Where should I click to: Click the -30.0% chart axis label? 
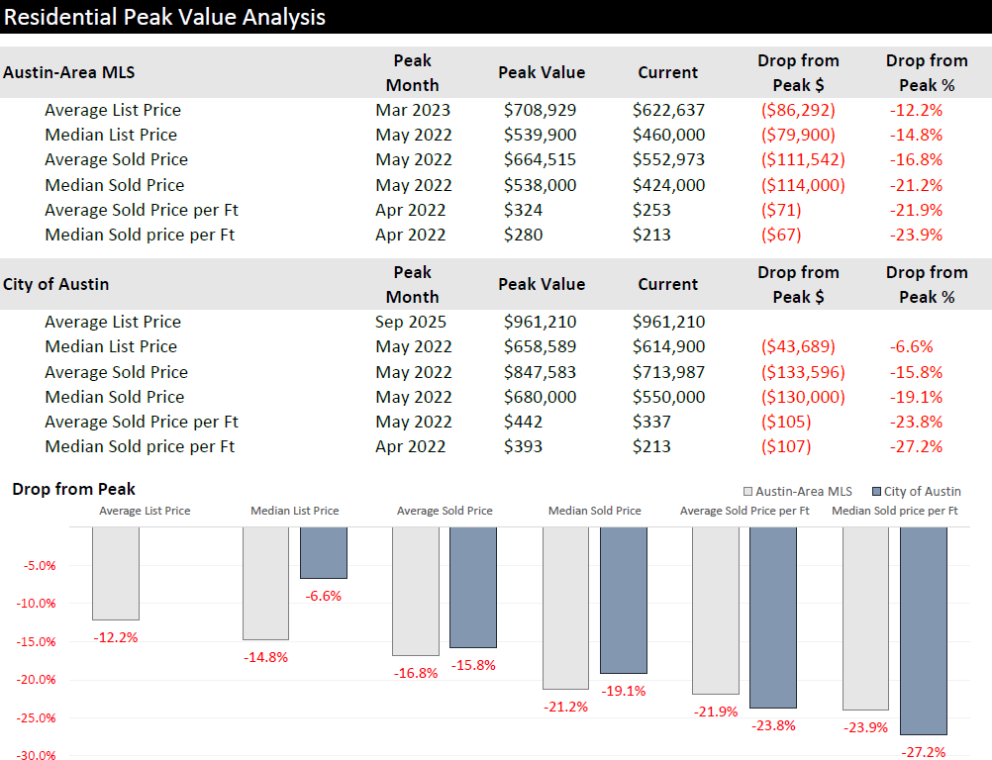coord(38,755)
